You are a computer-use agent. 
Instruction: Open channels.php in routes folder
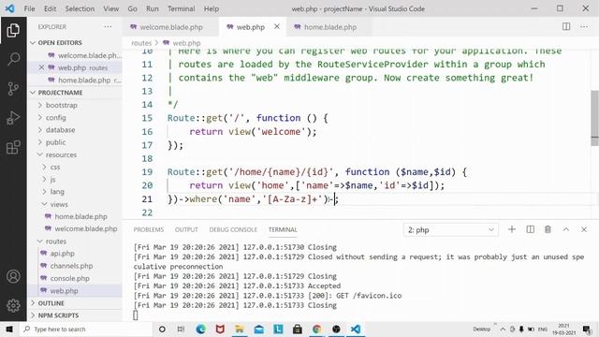pos(71,266)
